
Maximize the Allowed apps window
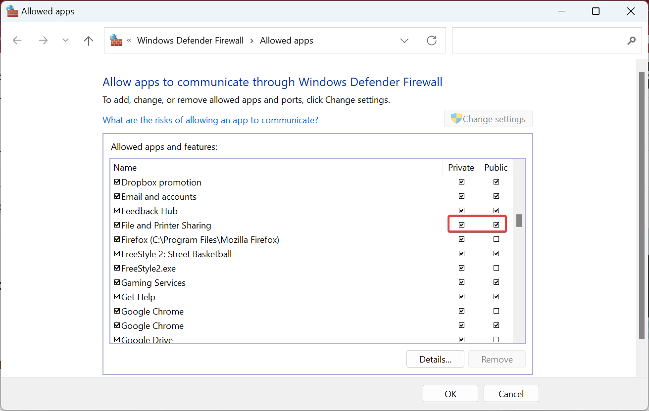[596, 11]
